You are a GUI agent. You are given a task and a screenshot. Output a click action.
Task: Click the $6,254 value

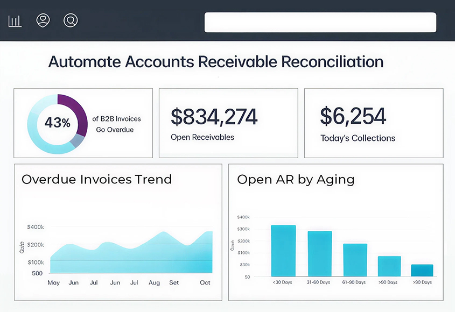(353, 116)
